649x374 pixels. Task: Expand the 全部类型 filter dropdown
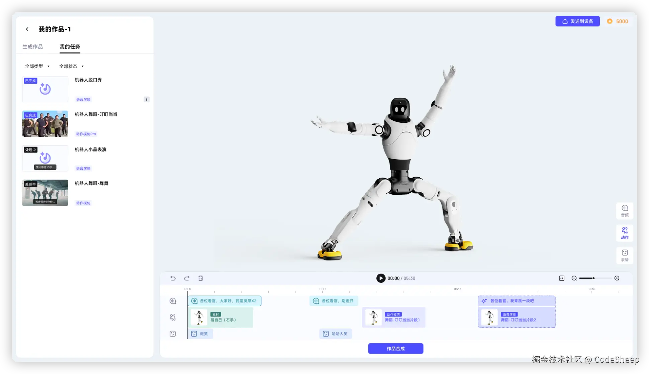(x=37, y=66)
